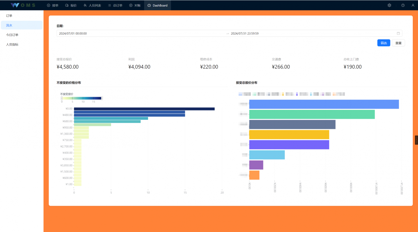Open 总订单 in top navigation
Viewport: 418px width, 232px height.
pyautogui.click(x=115, y=5)
